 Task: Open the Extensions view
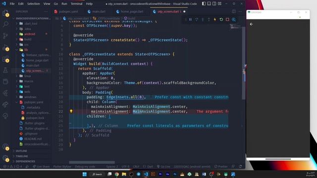click(x=5, y=59)
